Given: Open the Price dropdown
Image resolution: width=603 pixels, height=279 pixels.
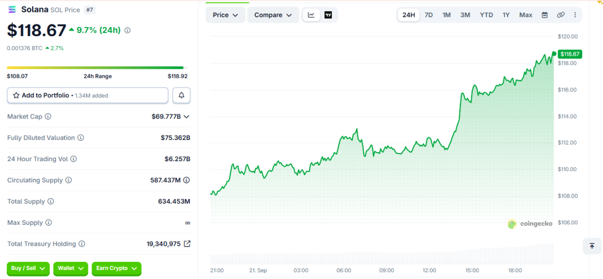Looking at the screenshot, I should click(226, 15).
